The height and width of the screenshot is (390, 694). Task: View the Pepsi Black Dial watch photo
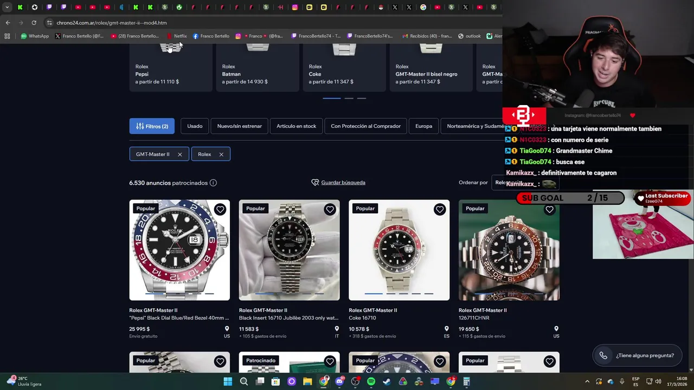coord(179,250)
